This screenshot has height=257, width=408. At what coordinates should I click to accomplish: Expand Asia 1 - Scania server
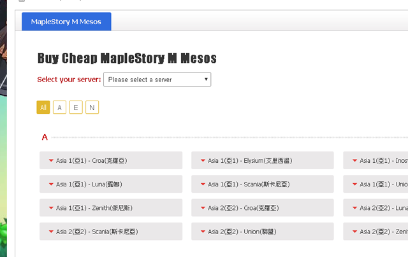(263, 184)
